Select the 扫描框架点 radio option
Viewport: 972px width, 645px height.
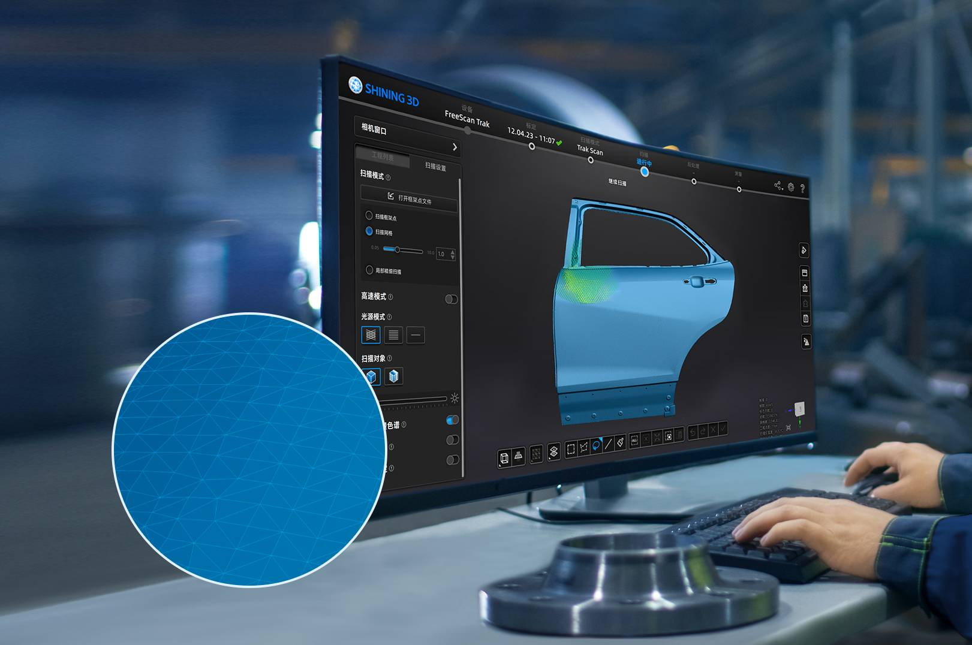point(369,215)
